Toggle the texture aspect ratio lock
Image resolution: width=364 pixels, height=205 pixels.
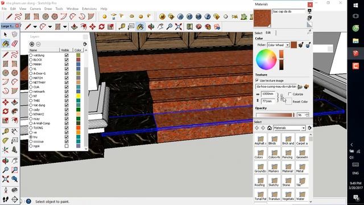coord(282,97)
